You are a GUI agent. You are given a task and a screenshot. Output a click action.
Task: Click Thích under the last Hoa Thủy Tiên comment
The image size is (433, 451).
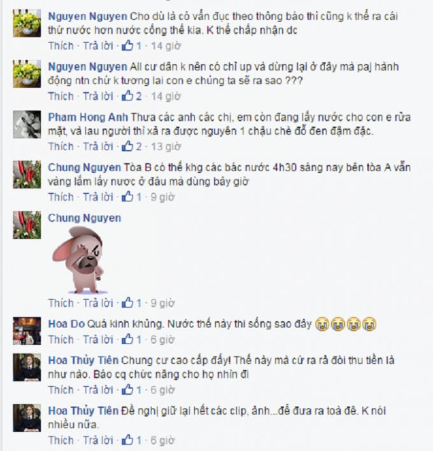click(x=60, y=440)
